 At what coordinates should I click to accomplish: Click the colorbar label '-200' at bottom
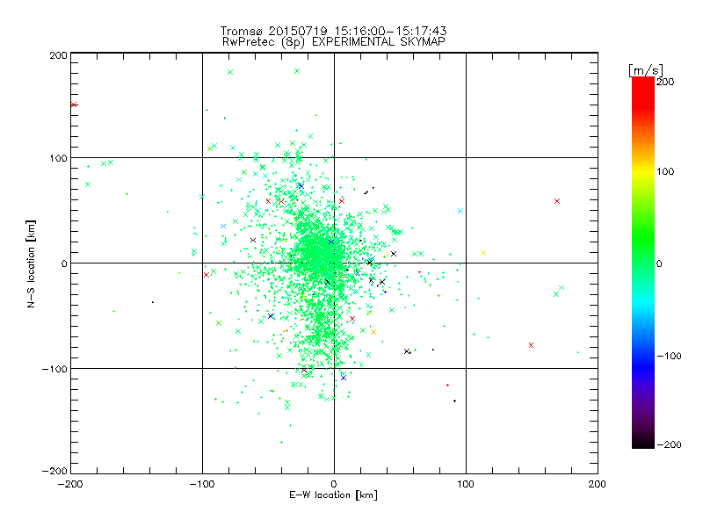pos(669,444)
